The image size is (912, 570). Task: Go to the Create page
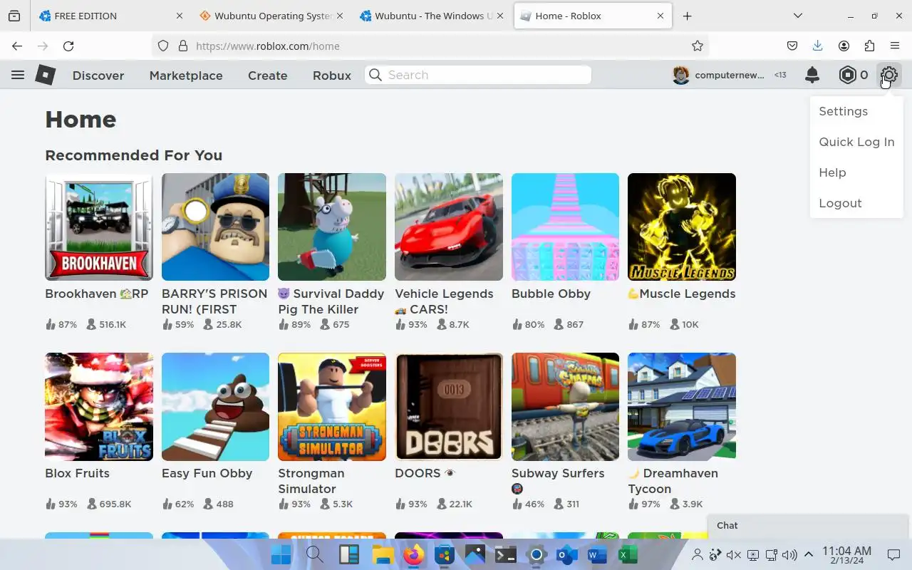coord(267,76)
